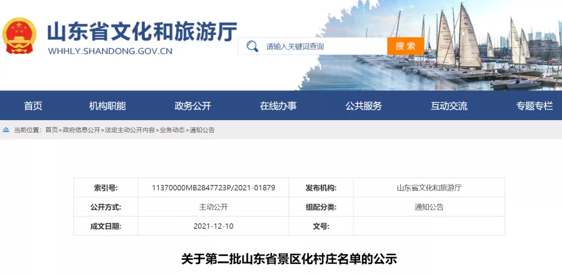Open the 互动交流 navigation menu item
562x274 pixels.
click(449, 106)
